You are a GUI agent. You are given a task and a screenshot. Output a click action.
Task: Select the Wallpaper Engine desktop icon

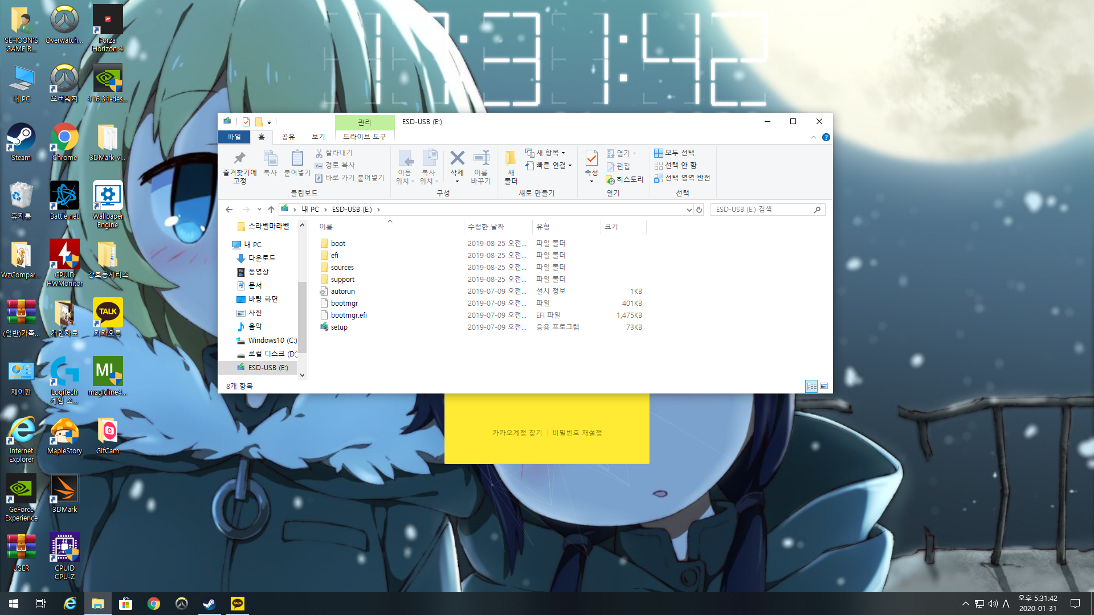tap(108, 205)
